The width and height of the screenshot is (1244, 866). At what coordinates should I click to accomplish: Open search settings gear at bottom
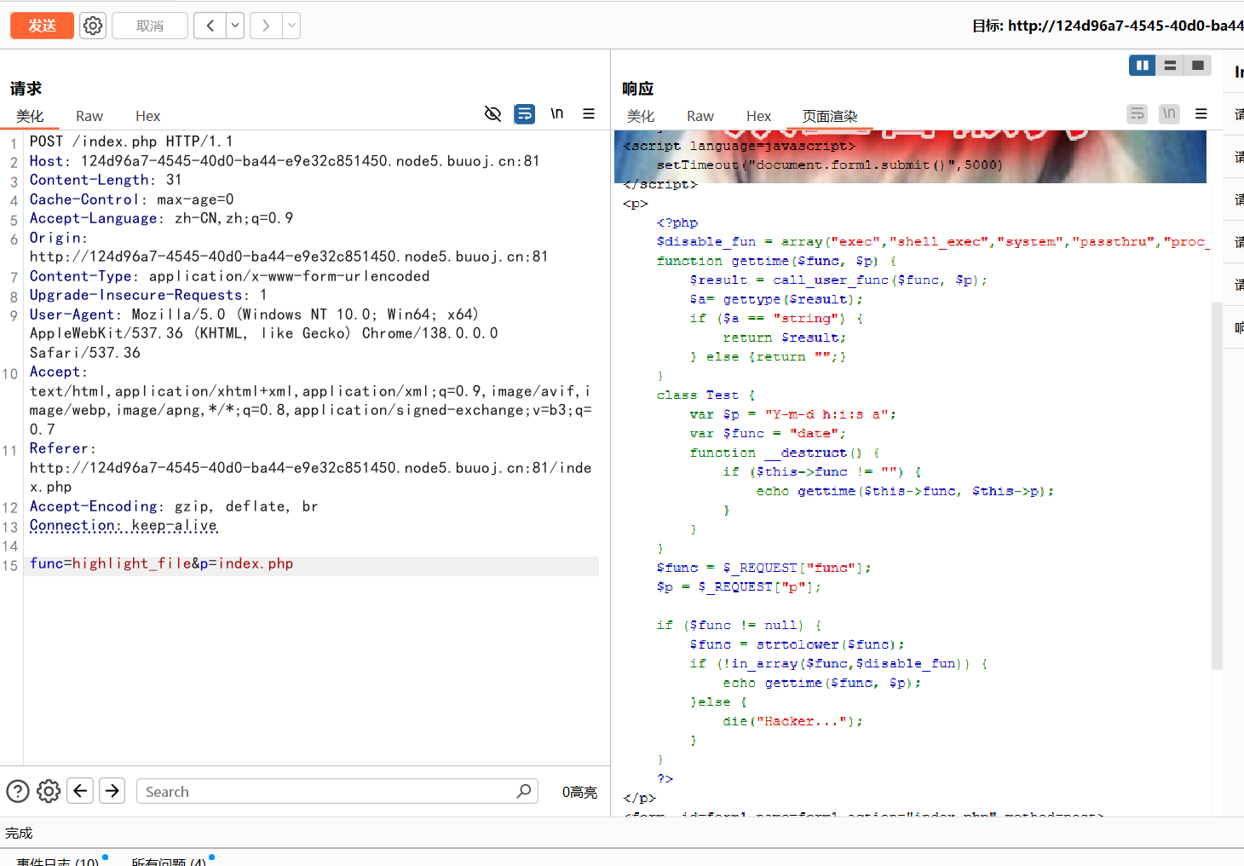(x=49, y=792)
